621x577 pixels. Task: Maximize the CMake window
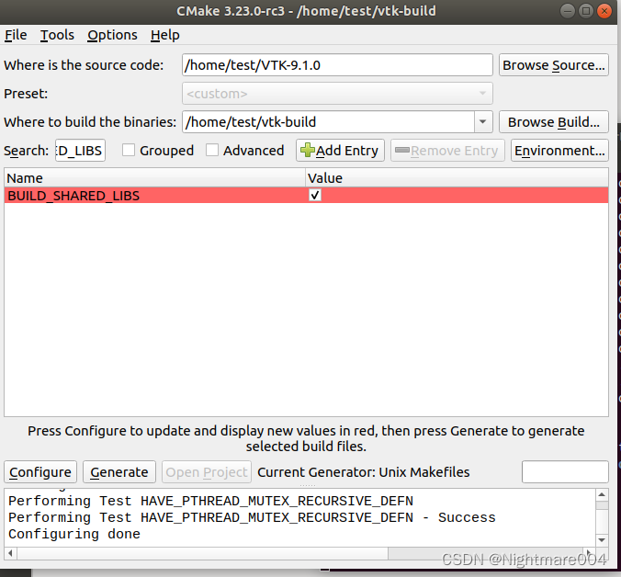coord(586,11)
